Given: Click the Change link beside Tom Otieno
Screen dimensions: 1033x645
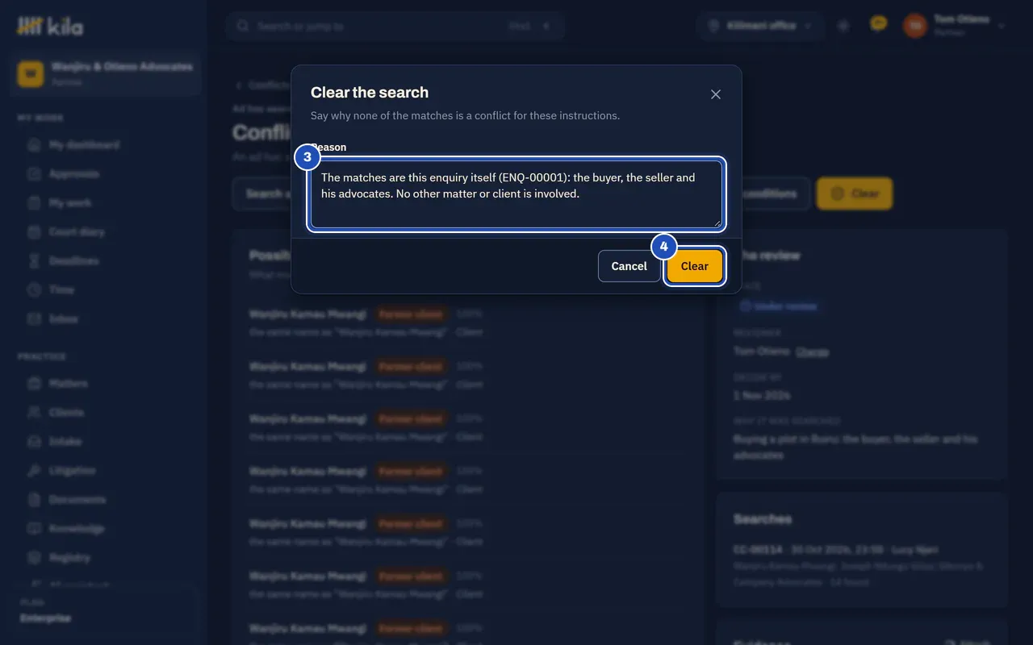Looking at the screenshot, I should coord(812,352).
